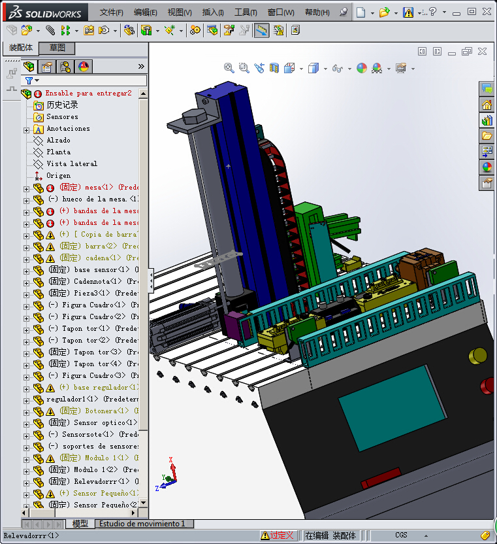Open the 插入(I) menu

click(x=213, y=12)
